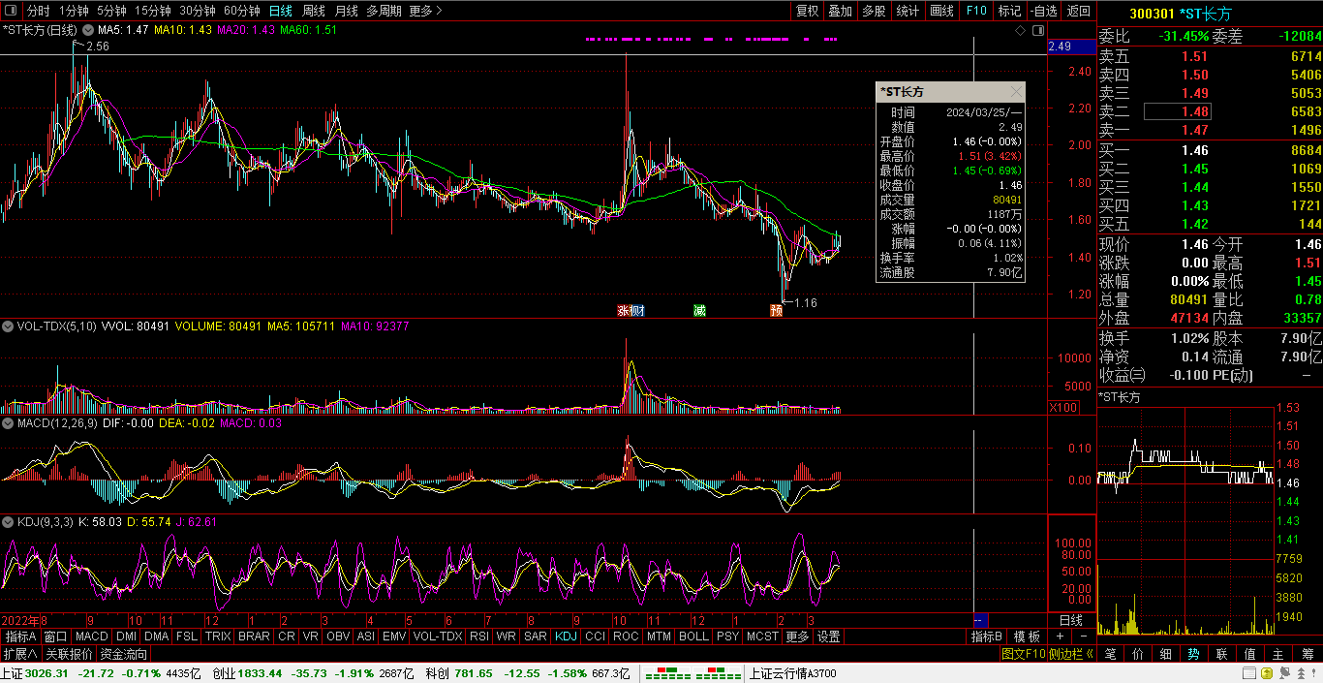Open the 模板 template menu
The image size is (1323, 683).
[1027, 636]
